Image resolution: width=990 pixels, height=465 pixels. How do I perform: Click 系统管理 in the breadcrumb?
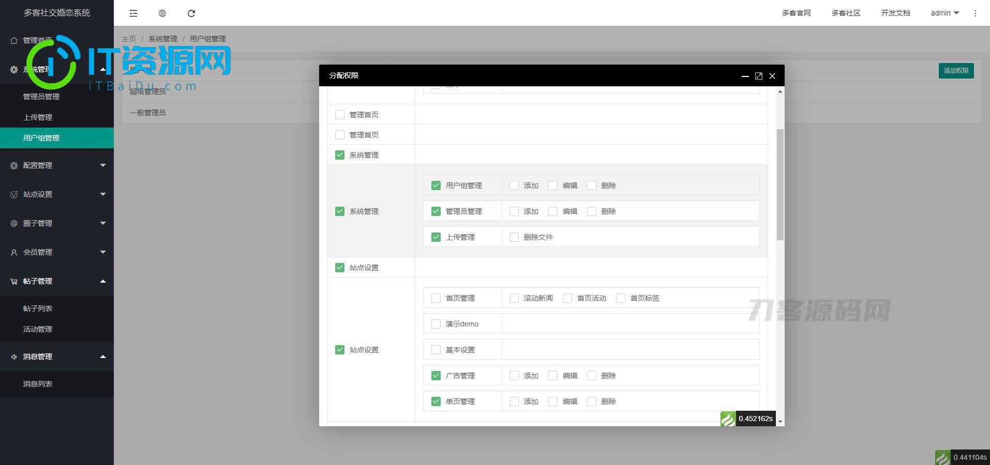click(163, 39)
